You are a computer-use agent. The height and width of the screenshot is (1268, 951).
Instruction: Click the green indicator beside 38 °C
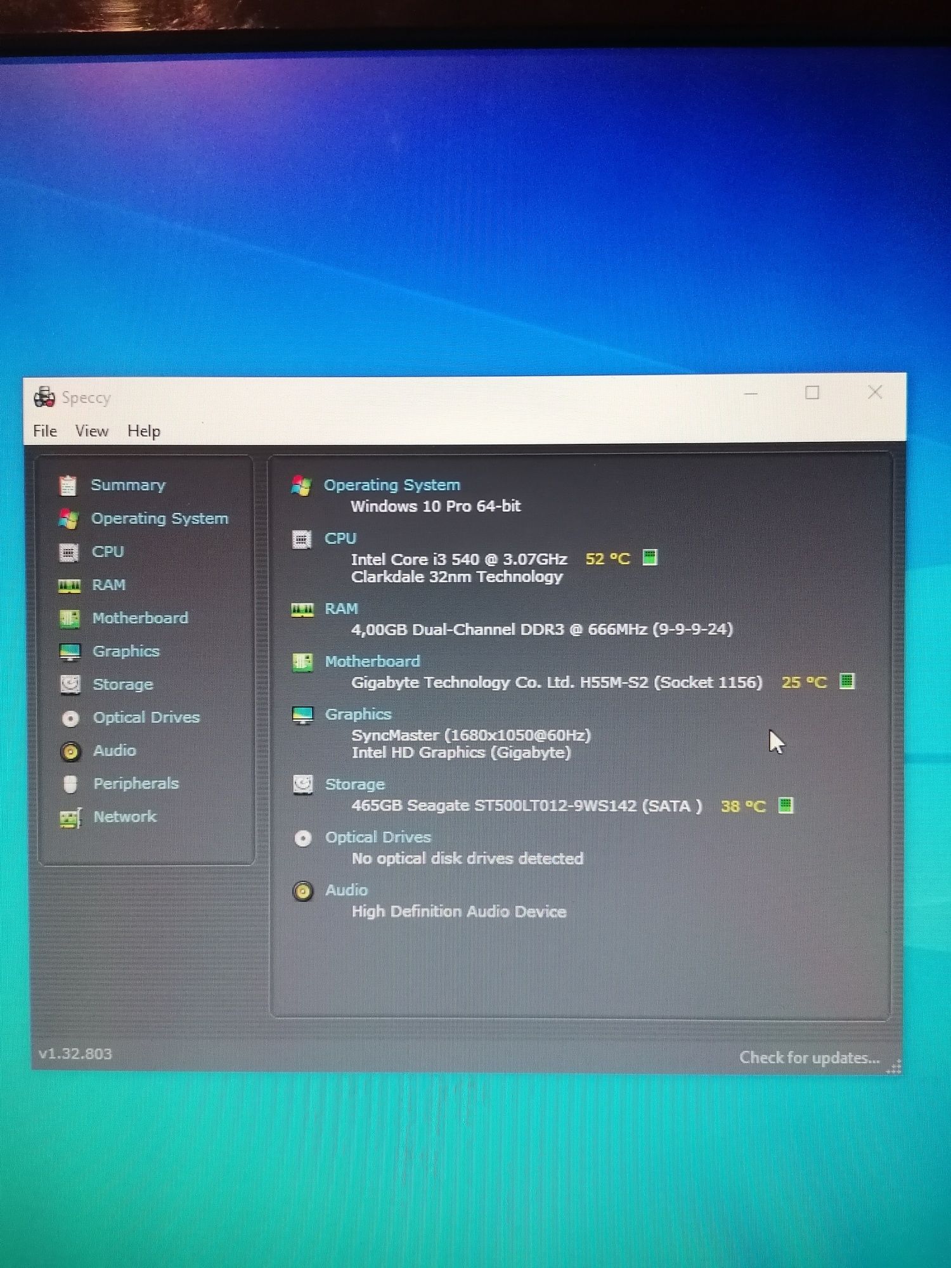point(786,805)
